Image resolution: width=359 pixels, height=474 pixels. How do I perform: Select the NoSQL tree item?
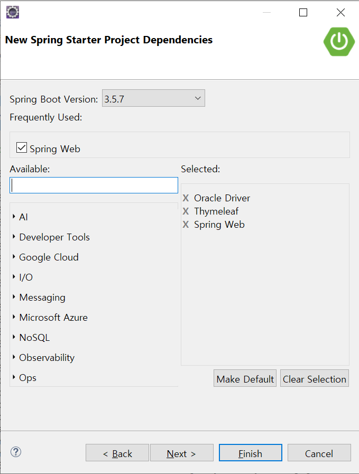click(34, 337)
